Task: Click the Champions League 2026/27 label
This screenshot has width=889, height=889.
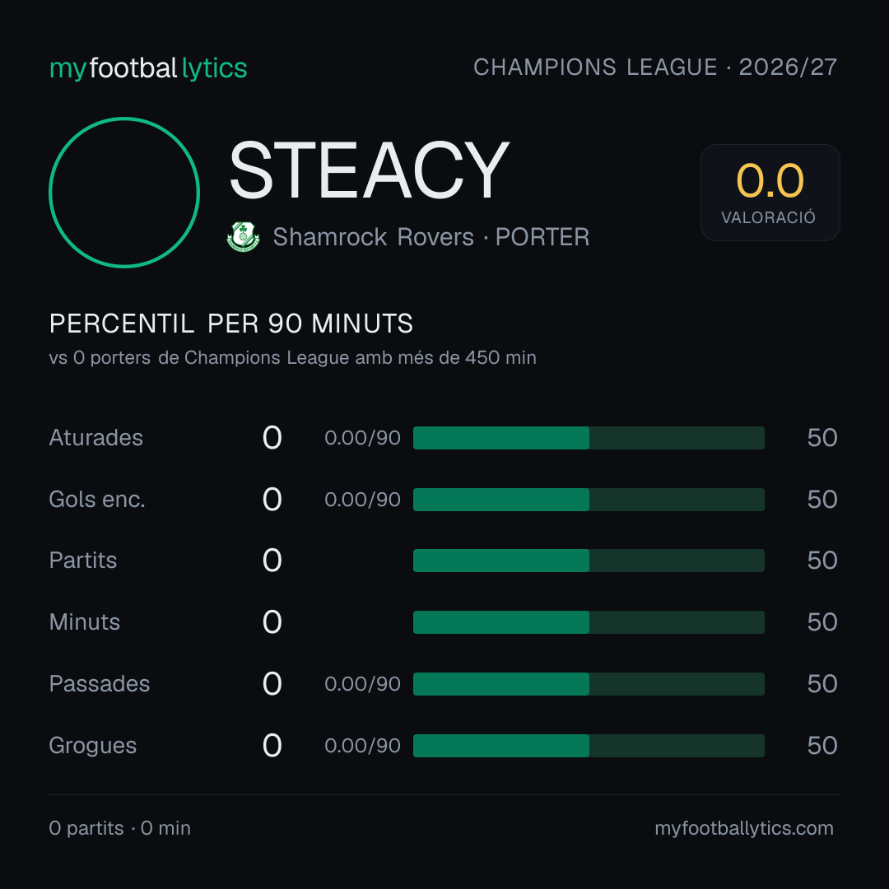Action: pos(655,67)
